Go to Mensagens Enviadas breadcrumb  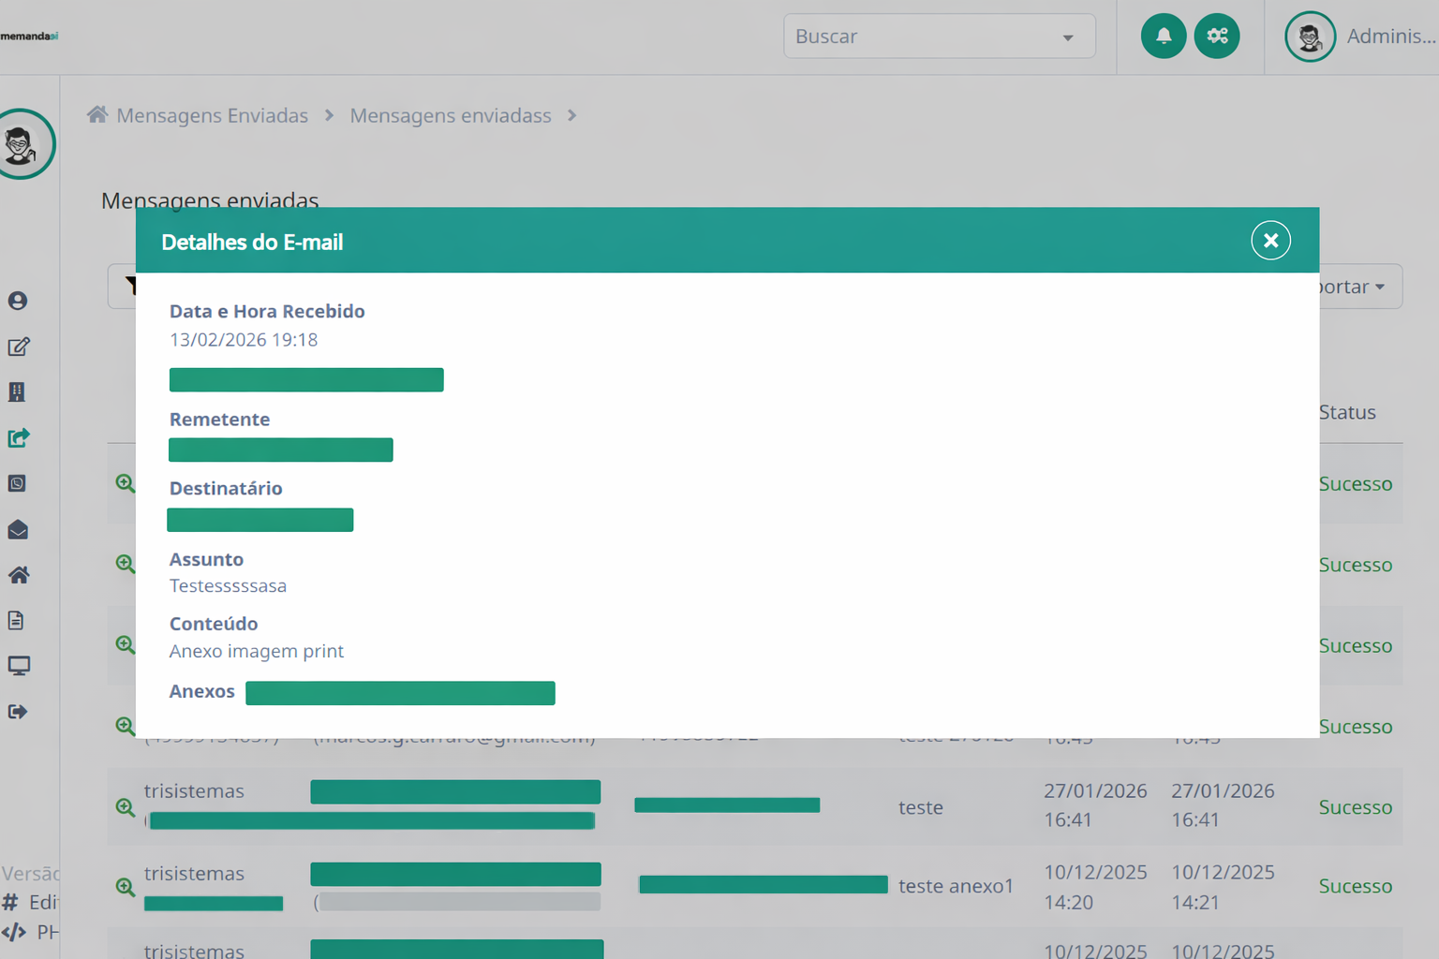tap(212, 115)
